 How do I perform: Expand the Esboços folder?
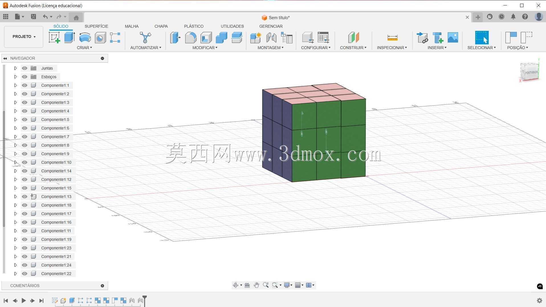click(15, 77)
